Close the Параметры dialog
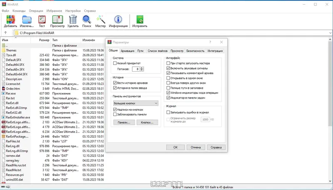 [x=221, y=42]
